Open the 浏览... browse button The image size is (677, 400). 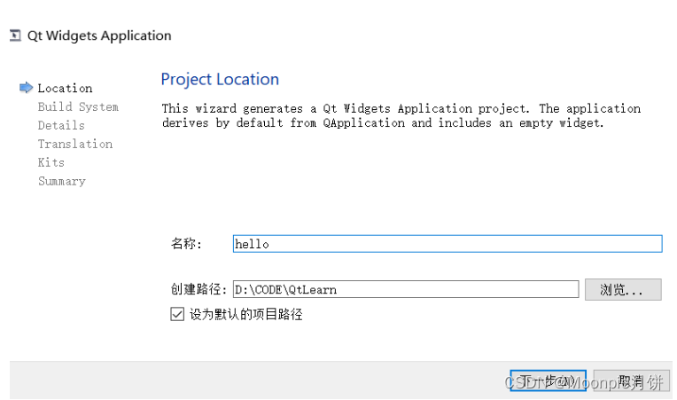(x=623, y=289)
